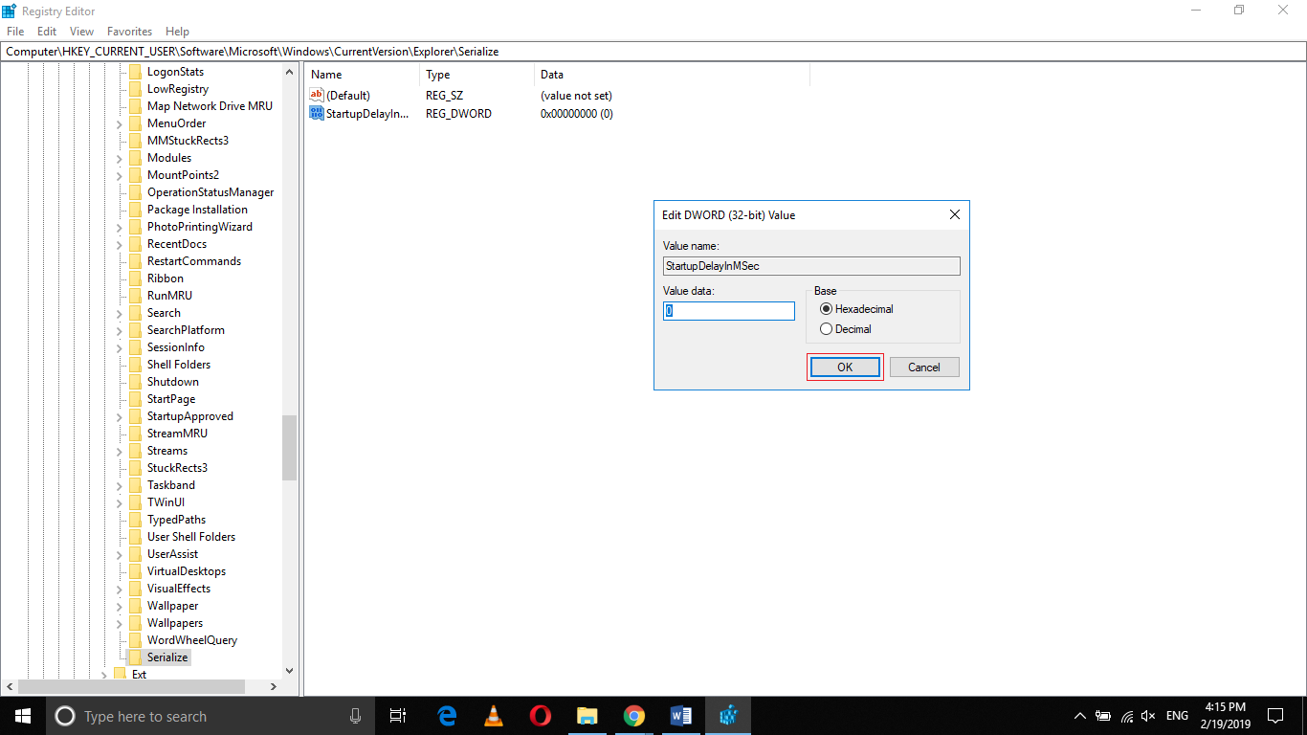Switch to Microsoft Word on taskbar

[681, 716]
